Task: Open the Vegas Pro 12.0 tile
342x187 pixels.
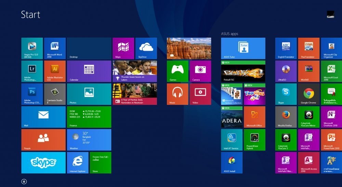Action: [x=32, y=48]
